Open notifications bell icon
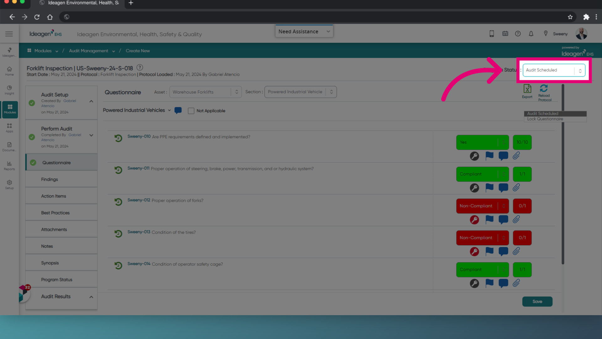This screenshot has height=339, width=602. 531,34
